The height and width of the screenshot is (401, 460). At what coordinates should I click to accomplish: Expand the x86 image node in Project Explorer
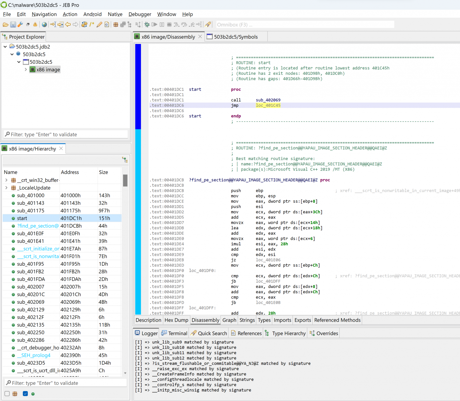coord(26,69)
